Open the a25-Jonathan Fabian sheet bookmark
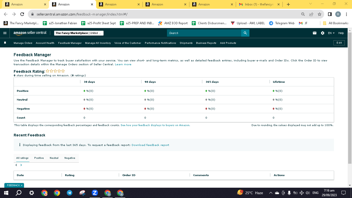The image size is (352, 198). (x=60, y=23)
